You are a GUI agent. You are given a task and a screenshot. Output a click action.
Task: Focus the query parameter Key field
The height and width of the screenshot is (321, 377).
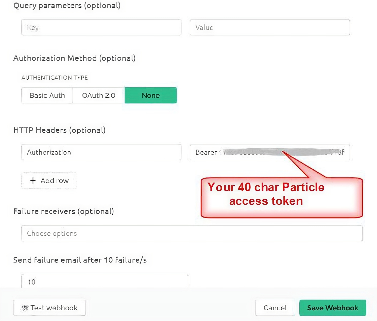(101, 27)
